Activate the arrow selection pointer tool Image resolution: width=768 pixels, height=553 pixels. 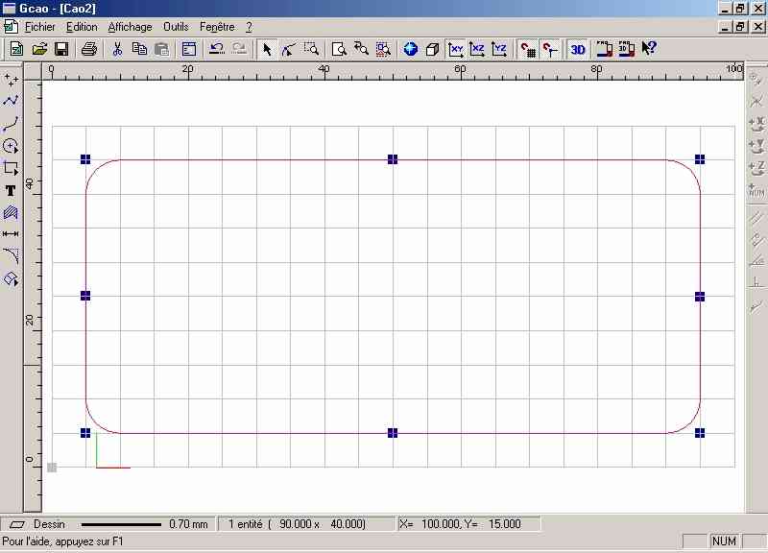[267, 49]
